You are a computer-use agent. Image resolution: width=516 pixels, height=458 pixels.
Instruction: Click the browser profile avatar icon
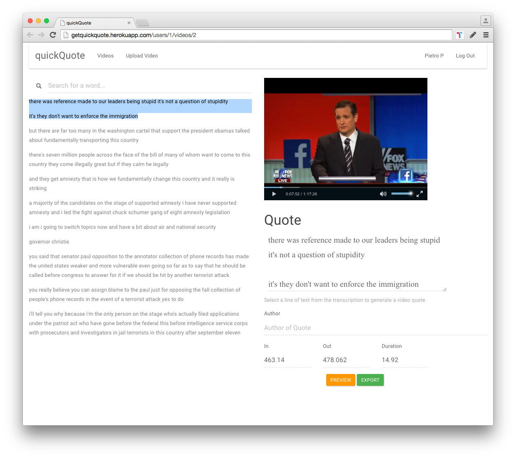pos(485,20)
